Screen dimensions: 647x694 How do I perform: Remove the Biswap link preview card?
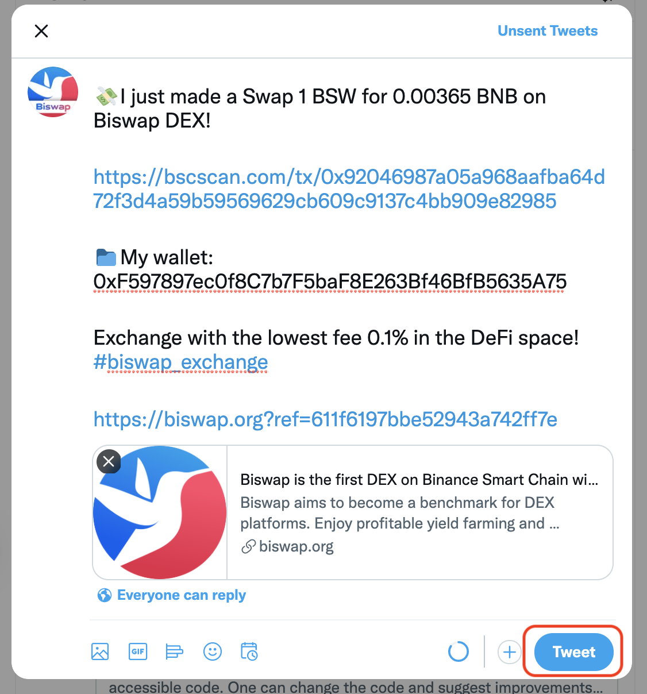pyautogui.click(x=109, y=461)
